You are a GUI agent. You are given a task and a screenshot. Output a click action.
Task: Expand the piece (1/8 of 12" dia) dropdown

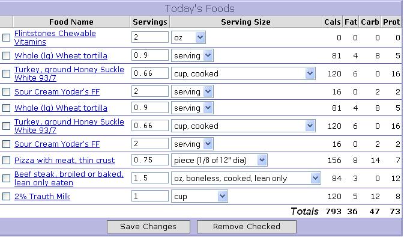[220, 161]
